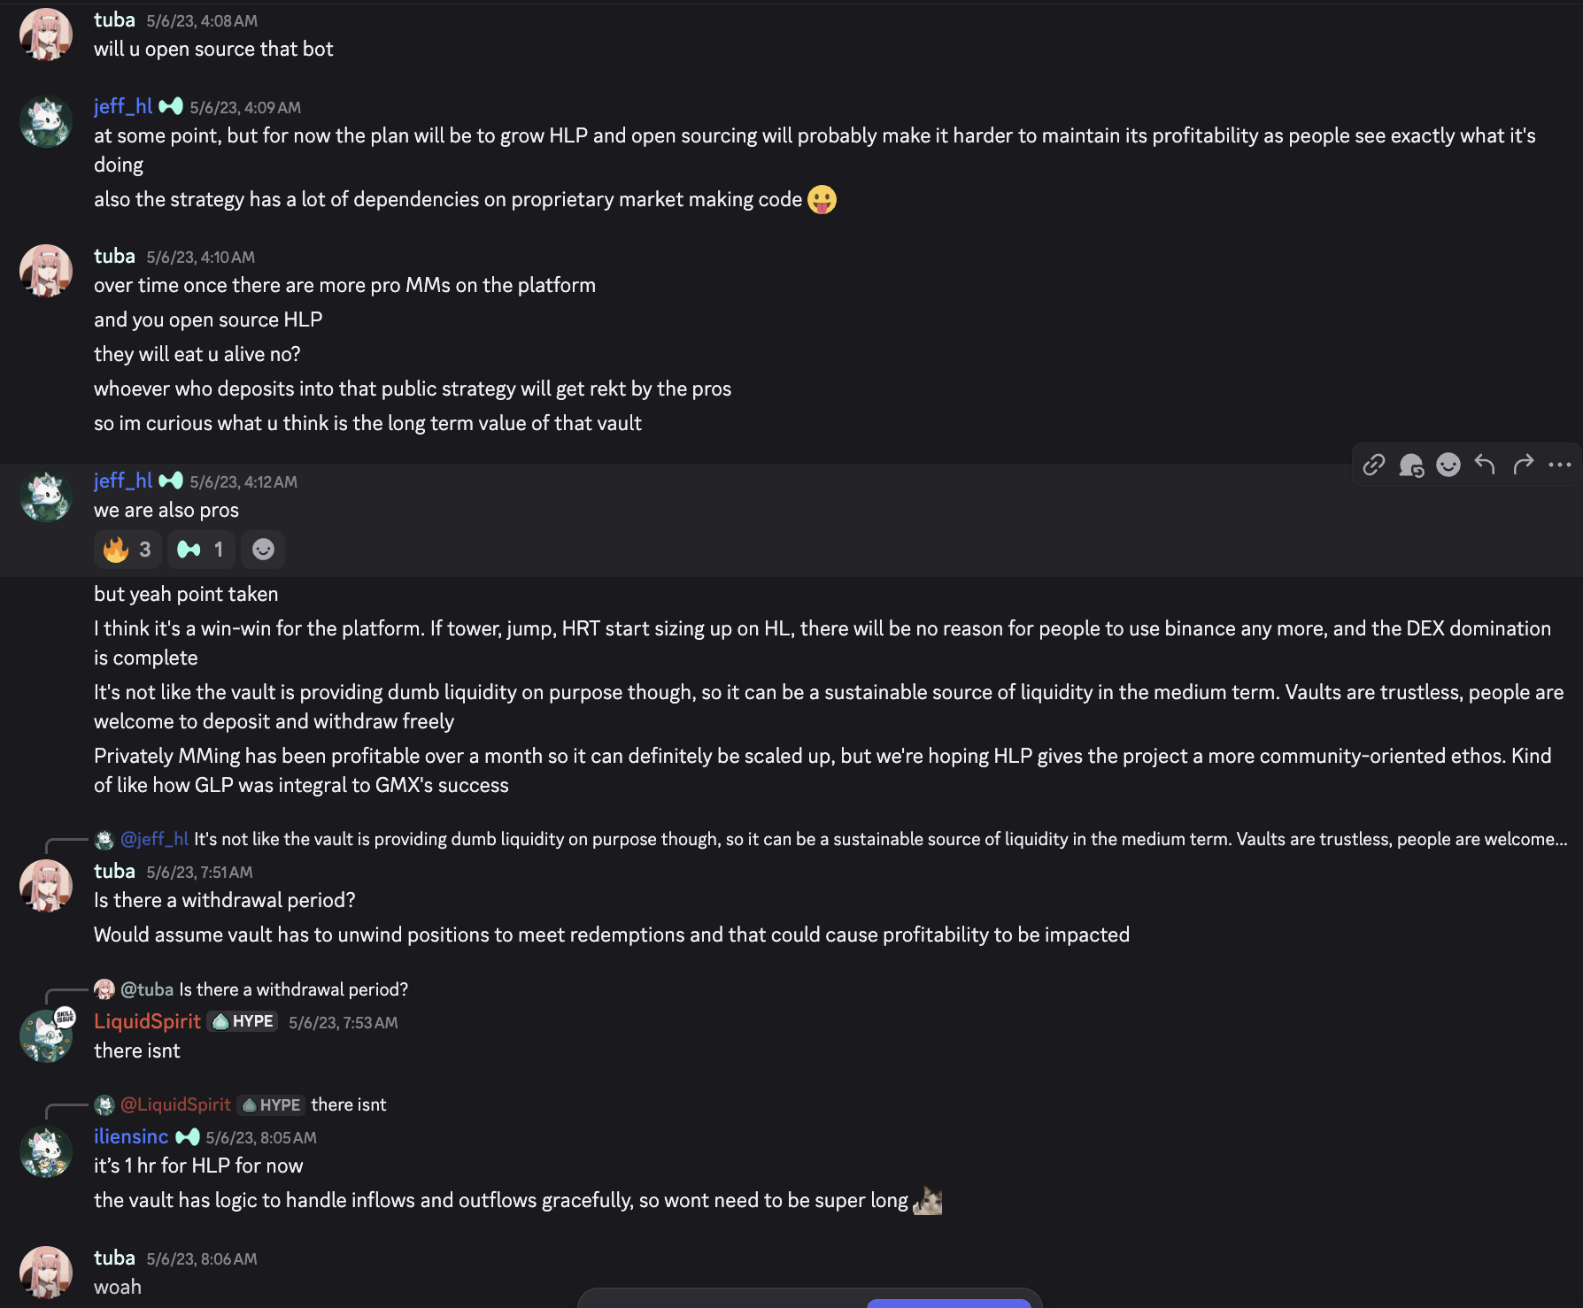Toggle the fire reaction with count 3
Screen dimensions: 1583x1308
tap(127, 550)
